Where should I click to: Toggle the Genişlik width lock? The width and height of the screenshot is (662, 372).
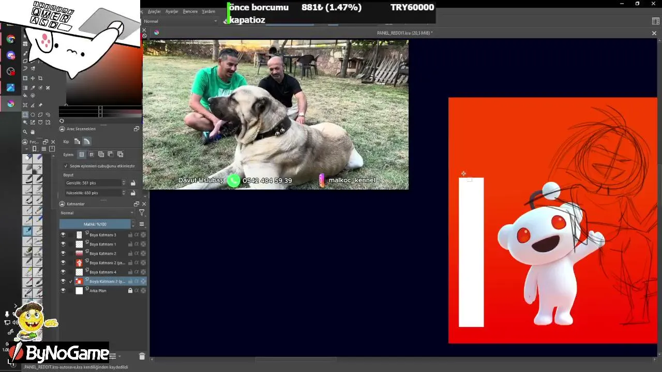point(133,183)
